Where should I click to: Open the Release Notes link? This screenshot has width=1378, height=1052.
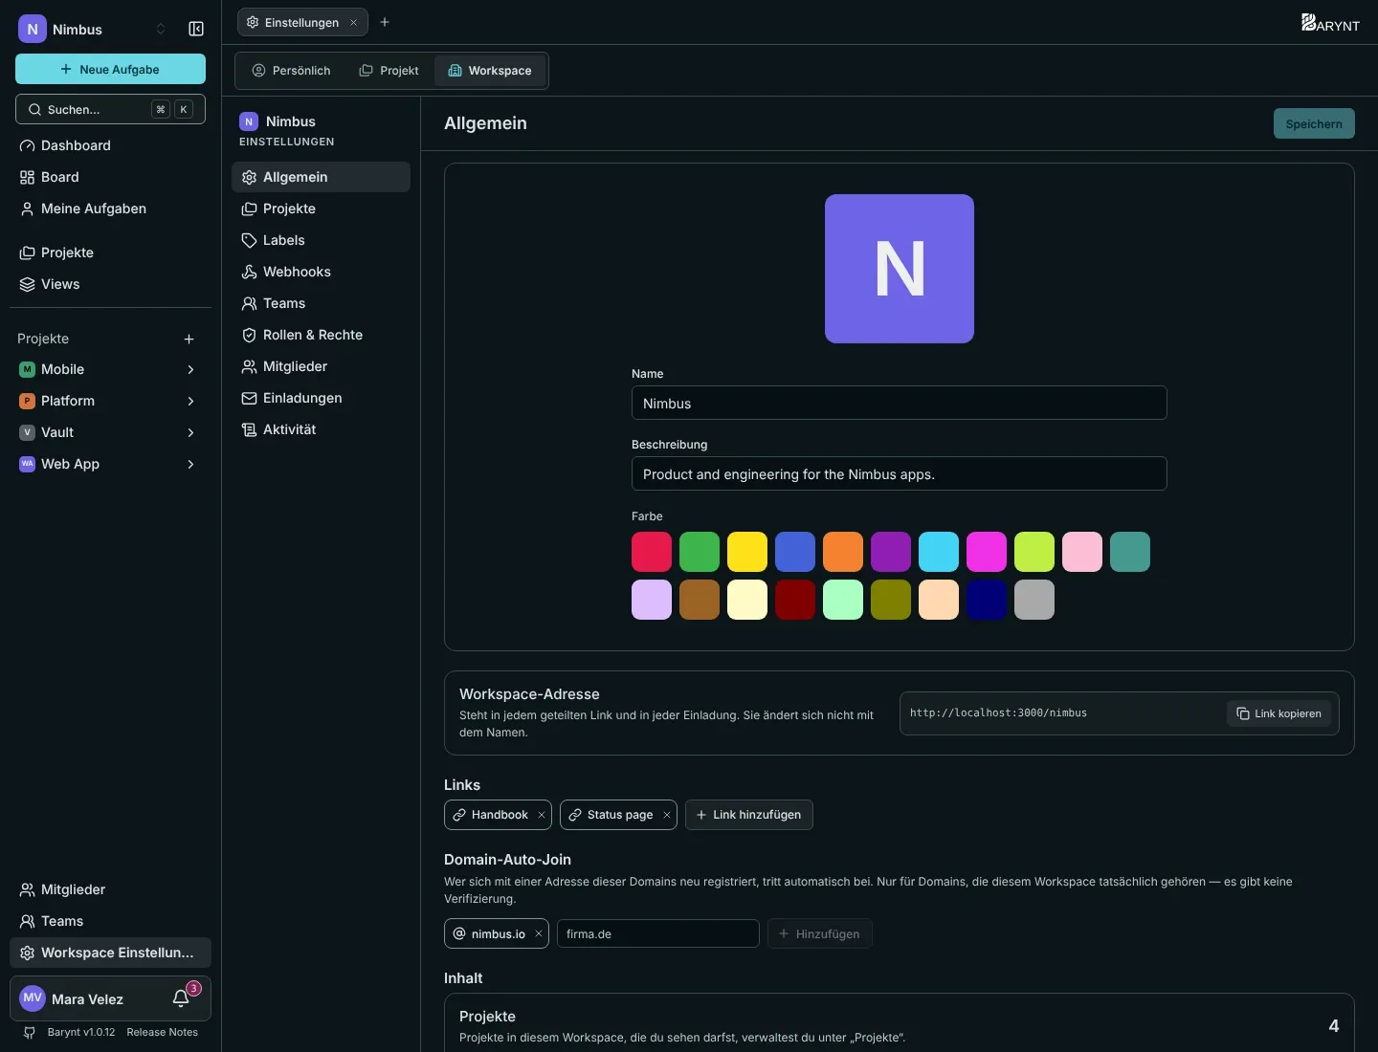pos(162,1032)
